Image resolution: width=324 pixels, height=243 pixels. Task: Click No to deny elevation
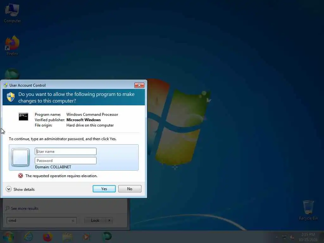(130, 189)
